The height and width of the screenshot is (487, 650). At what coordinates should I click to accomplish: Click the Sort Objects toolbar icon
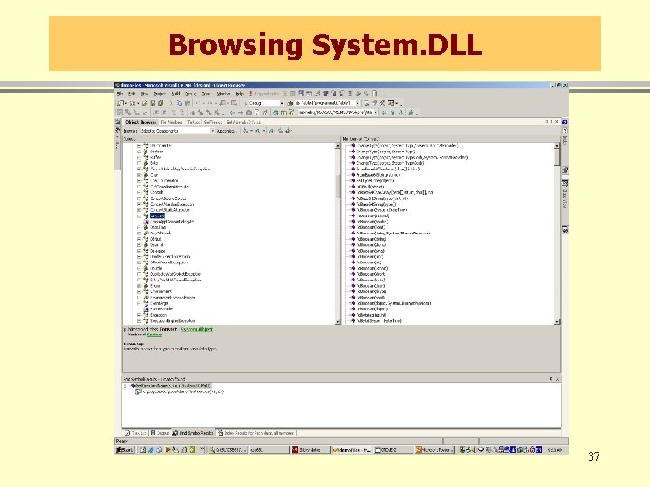(x=247, y=131)
